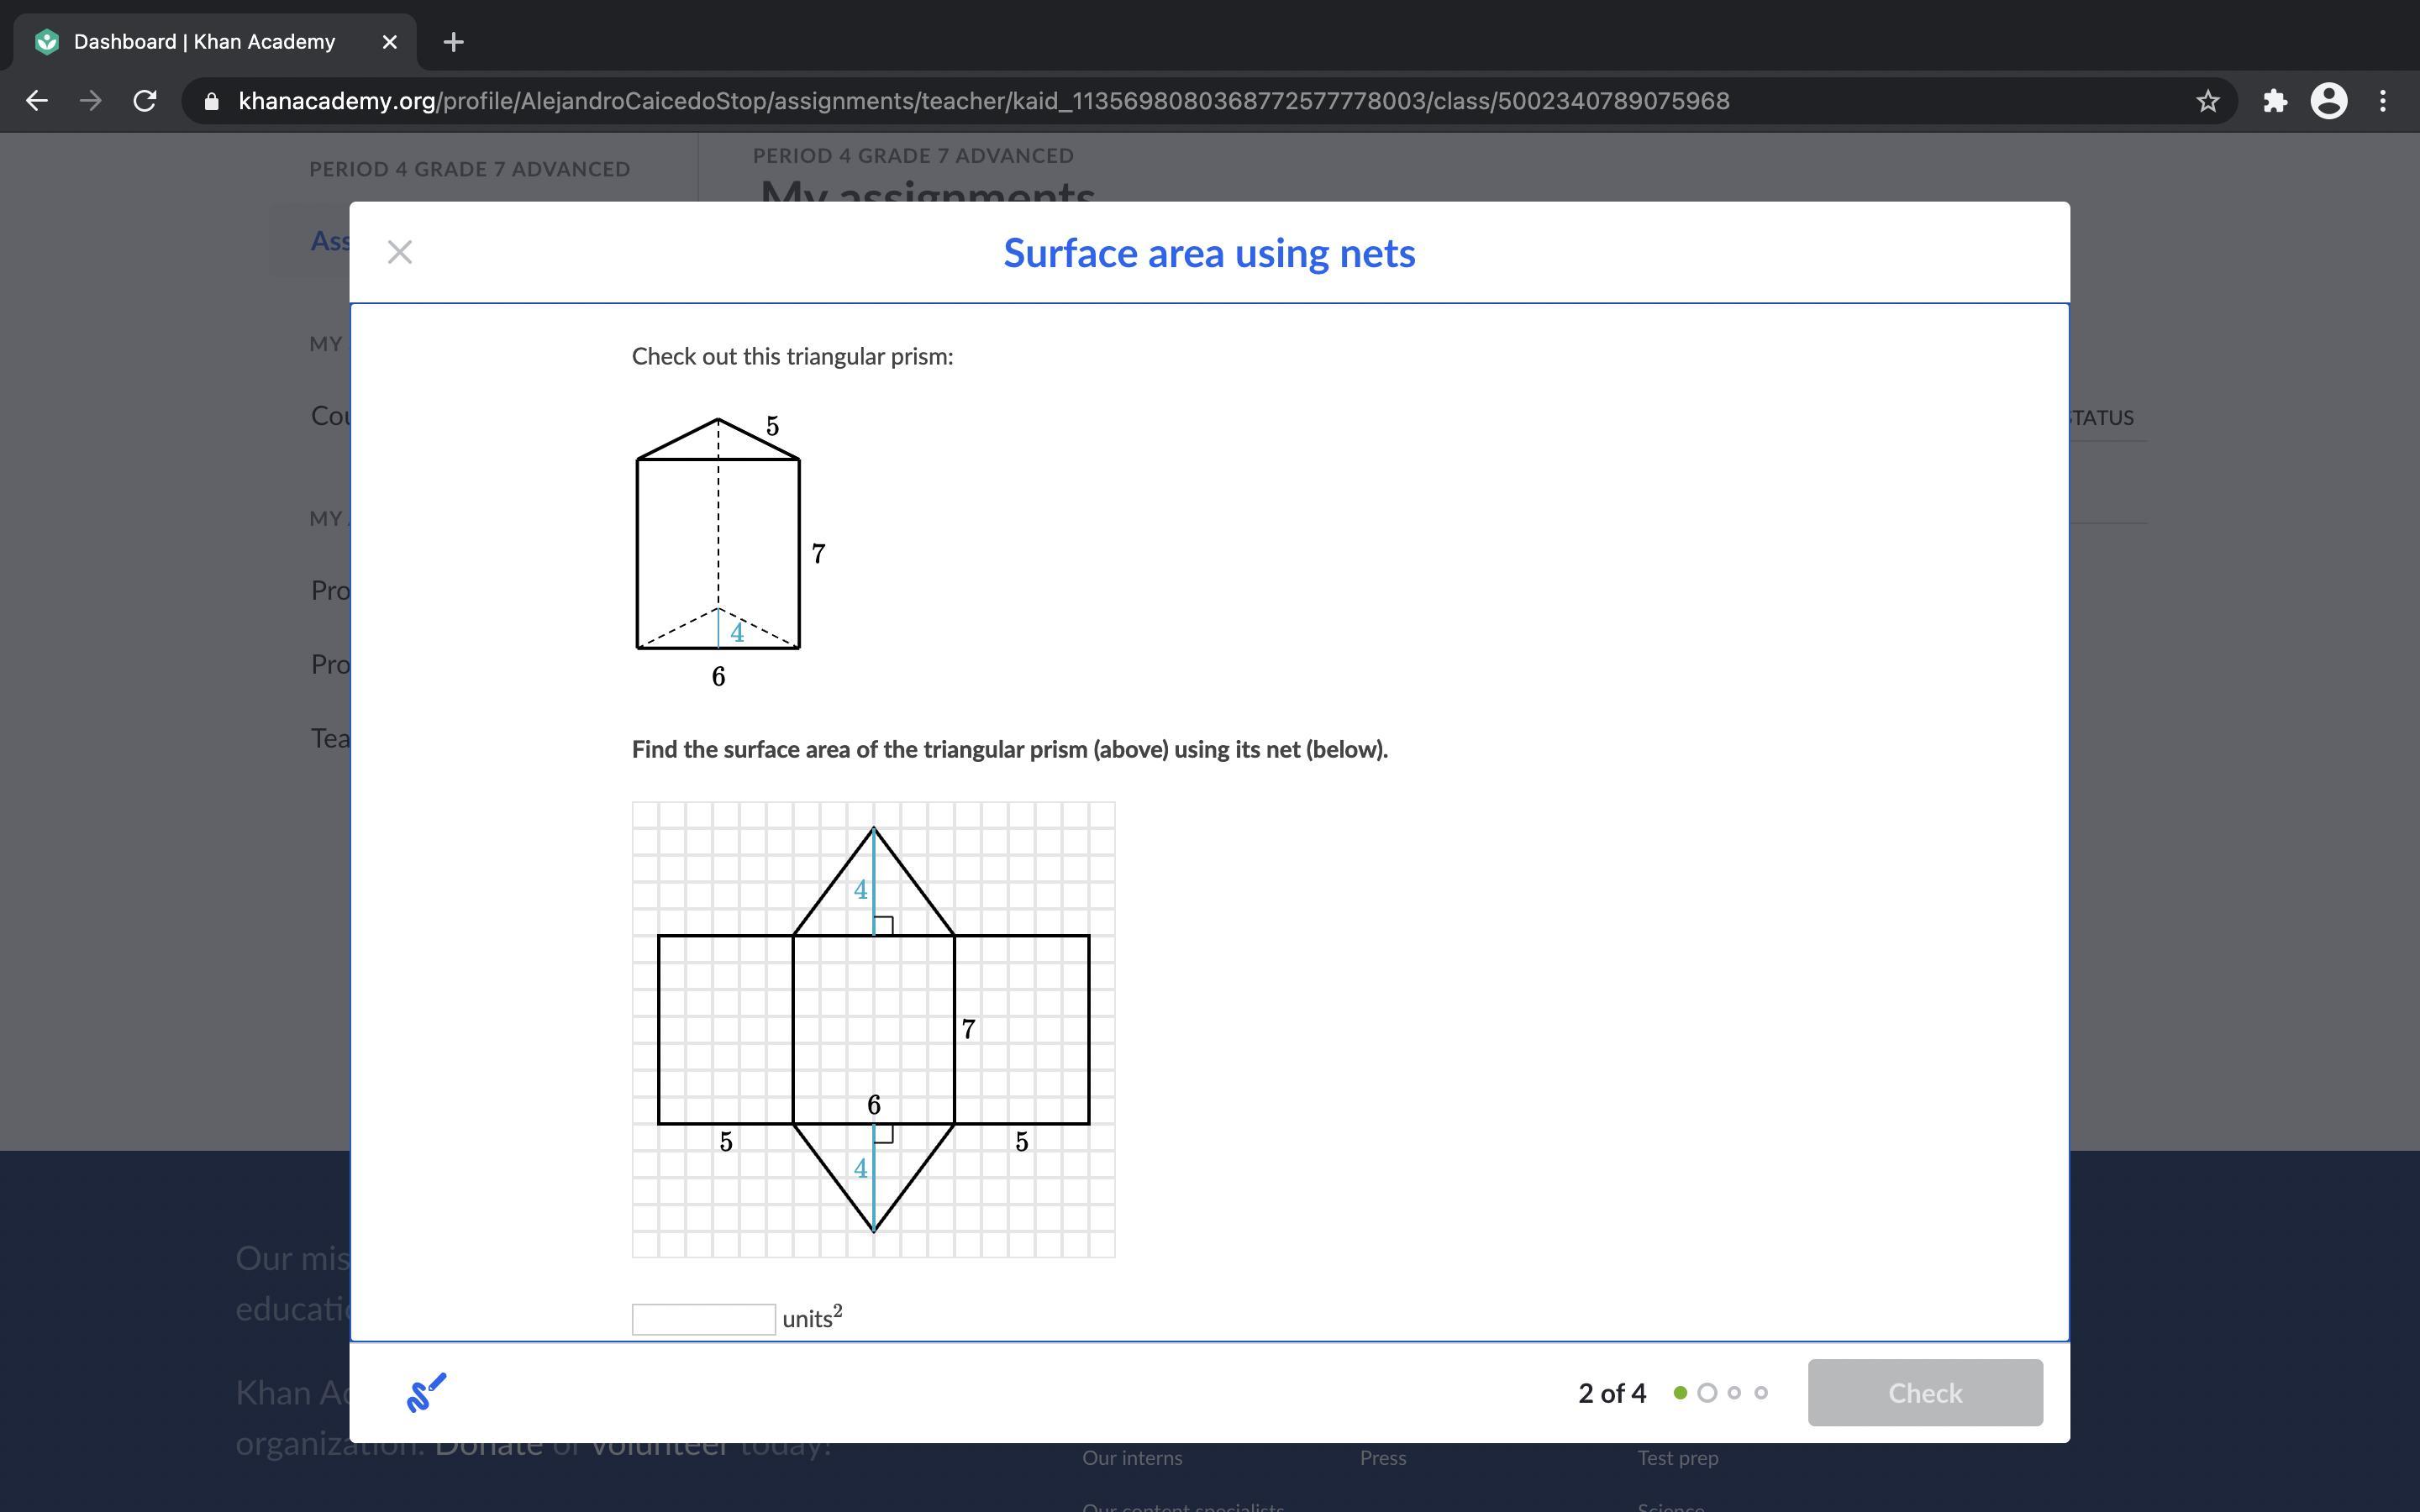Click the triangular prism net diagram
This screenshot has height=1512, width=2420.
(x=873, y=1029)
